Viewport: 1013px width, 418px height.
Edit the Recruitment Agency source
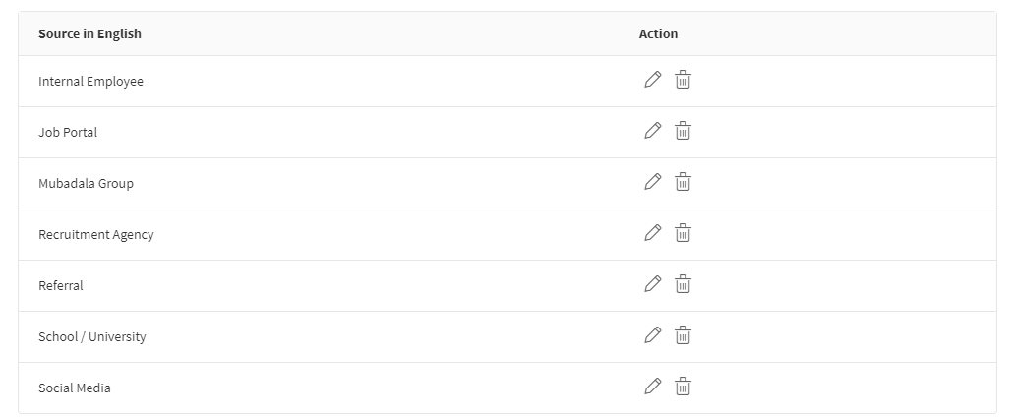tap(652, 233)
